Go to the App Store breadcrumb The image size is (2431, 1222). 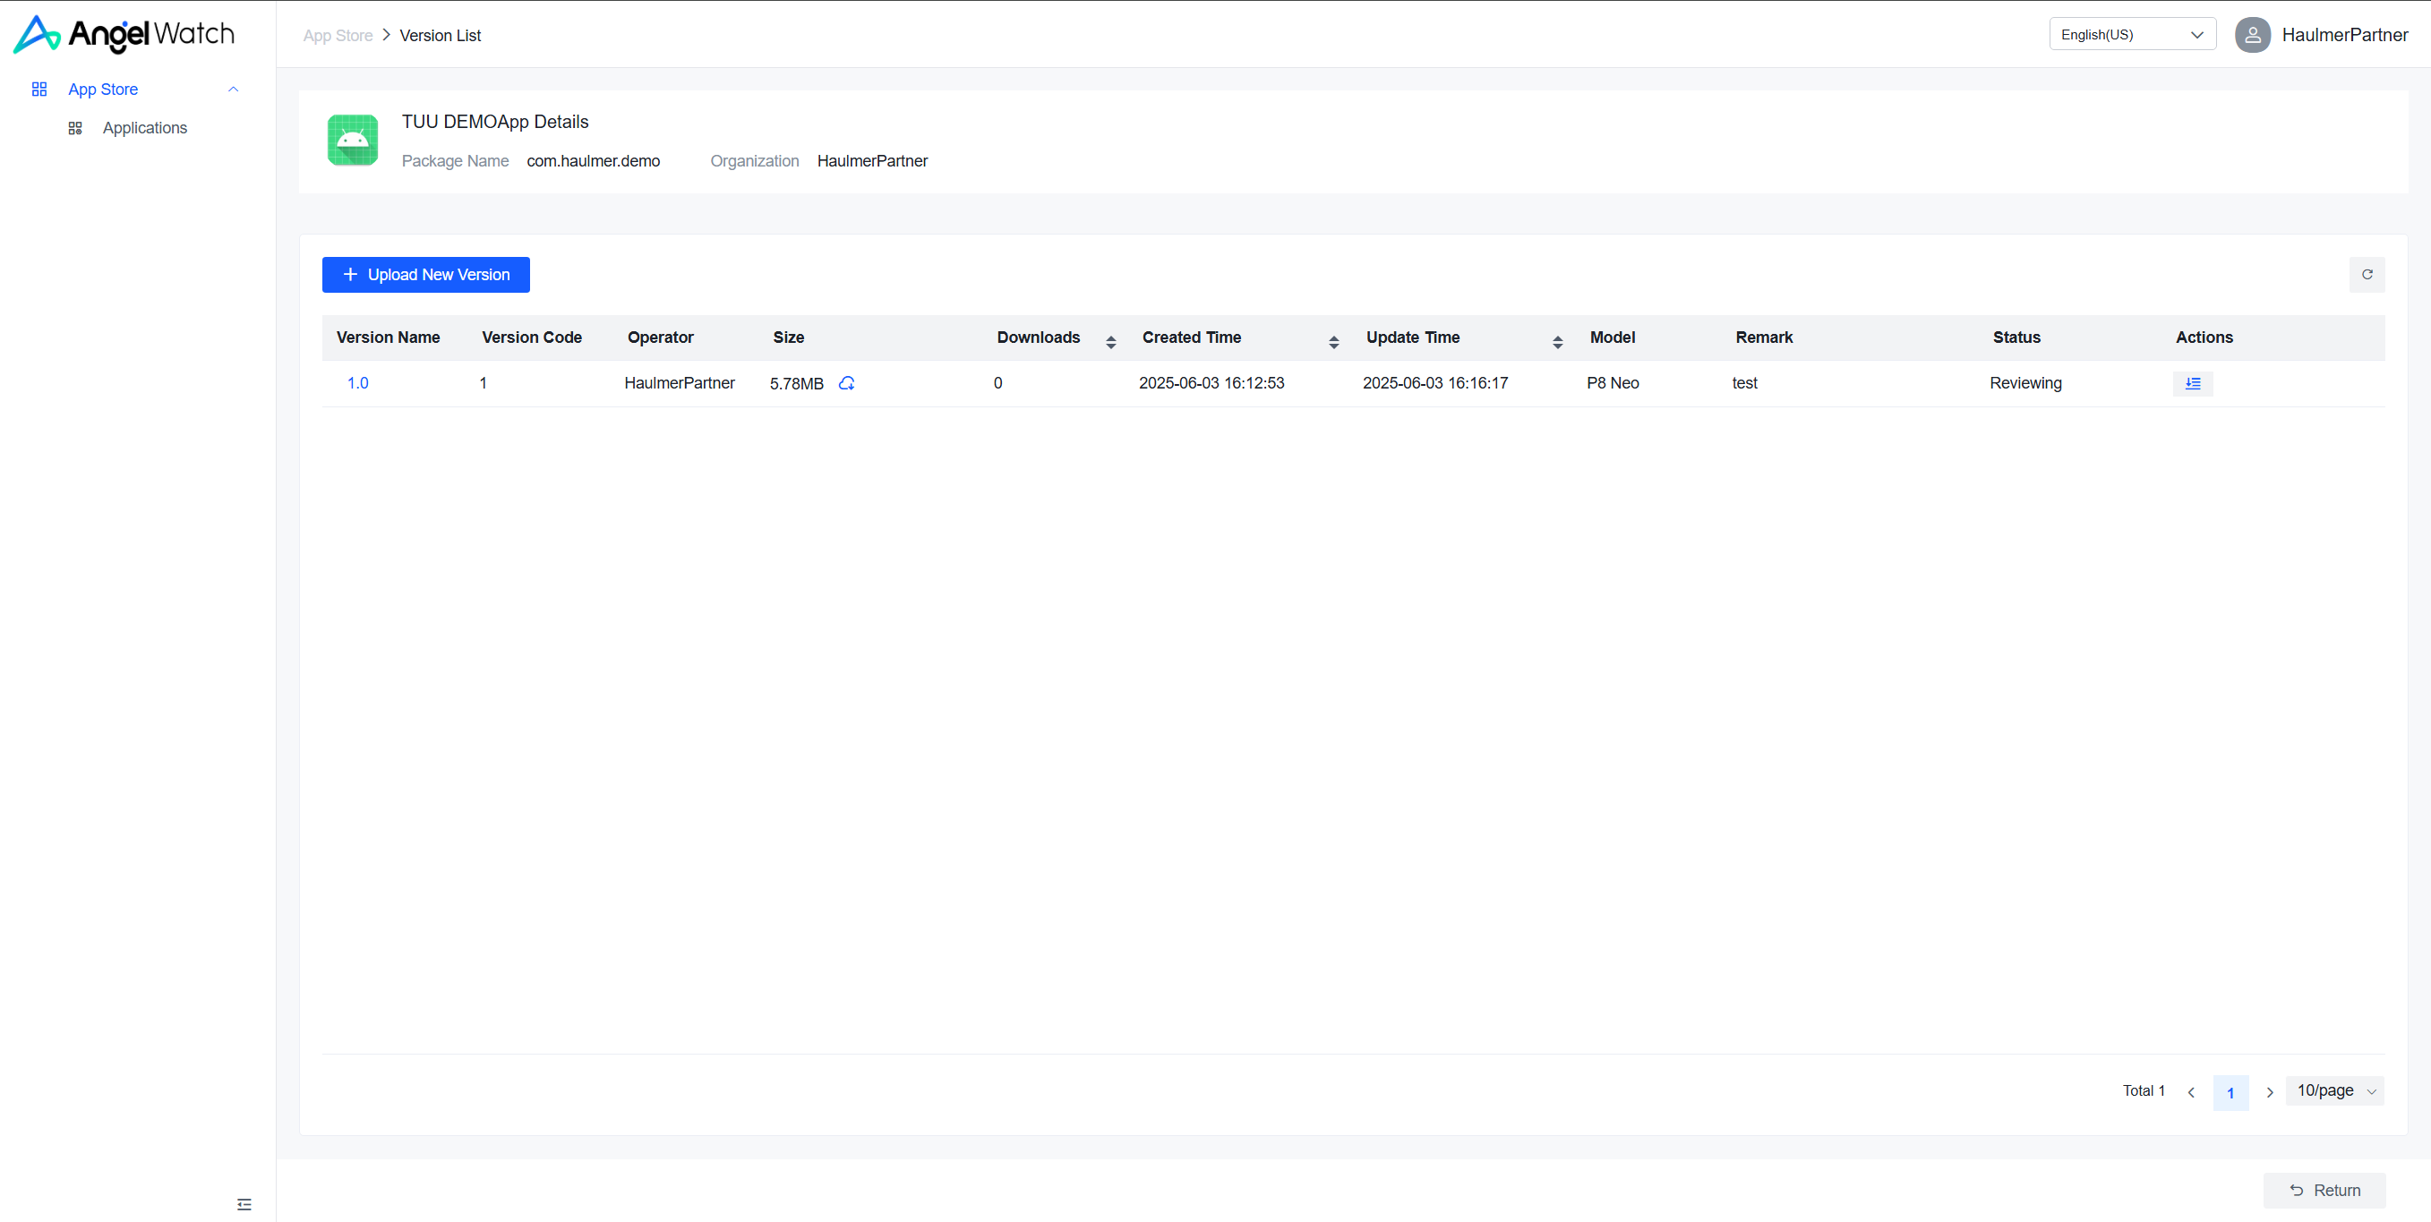click(x=337, y=36)
